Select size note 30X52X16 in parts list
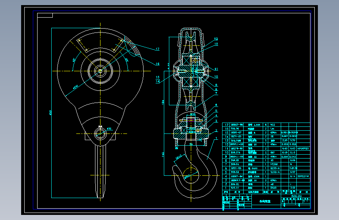The image size is (339, 220). (303, 176)
